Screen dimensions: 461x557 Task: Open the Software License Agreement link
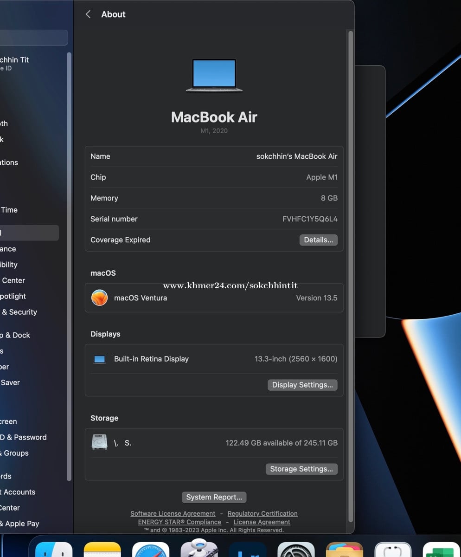click(173, 513)
